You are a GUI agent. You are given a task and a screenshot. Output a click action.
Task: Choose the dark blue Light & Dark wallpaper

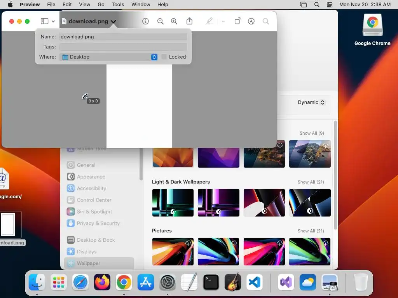pos(310,203)
